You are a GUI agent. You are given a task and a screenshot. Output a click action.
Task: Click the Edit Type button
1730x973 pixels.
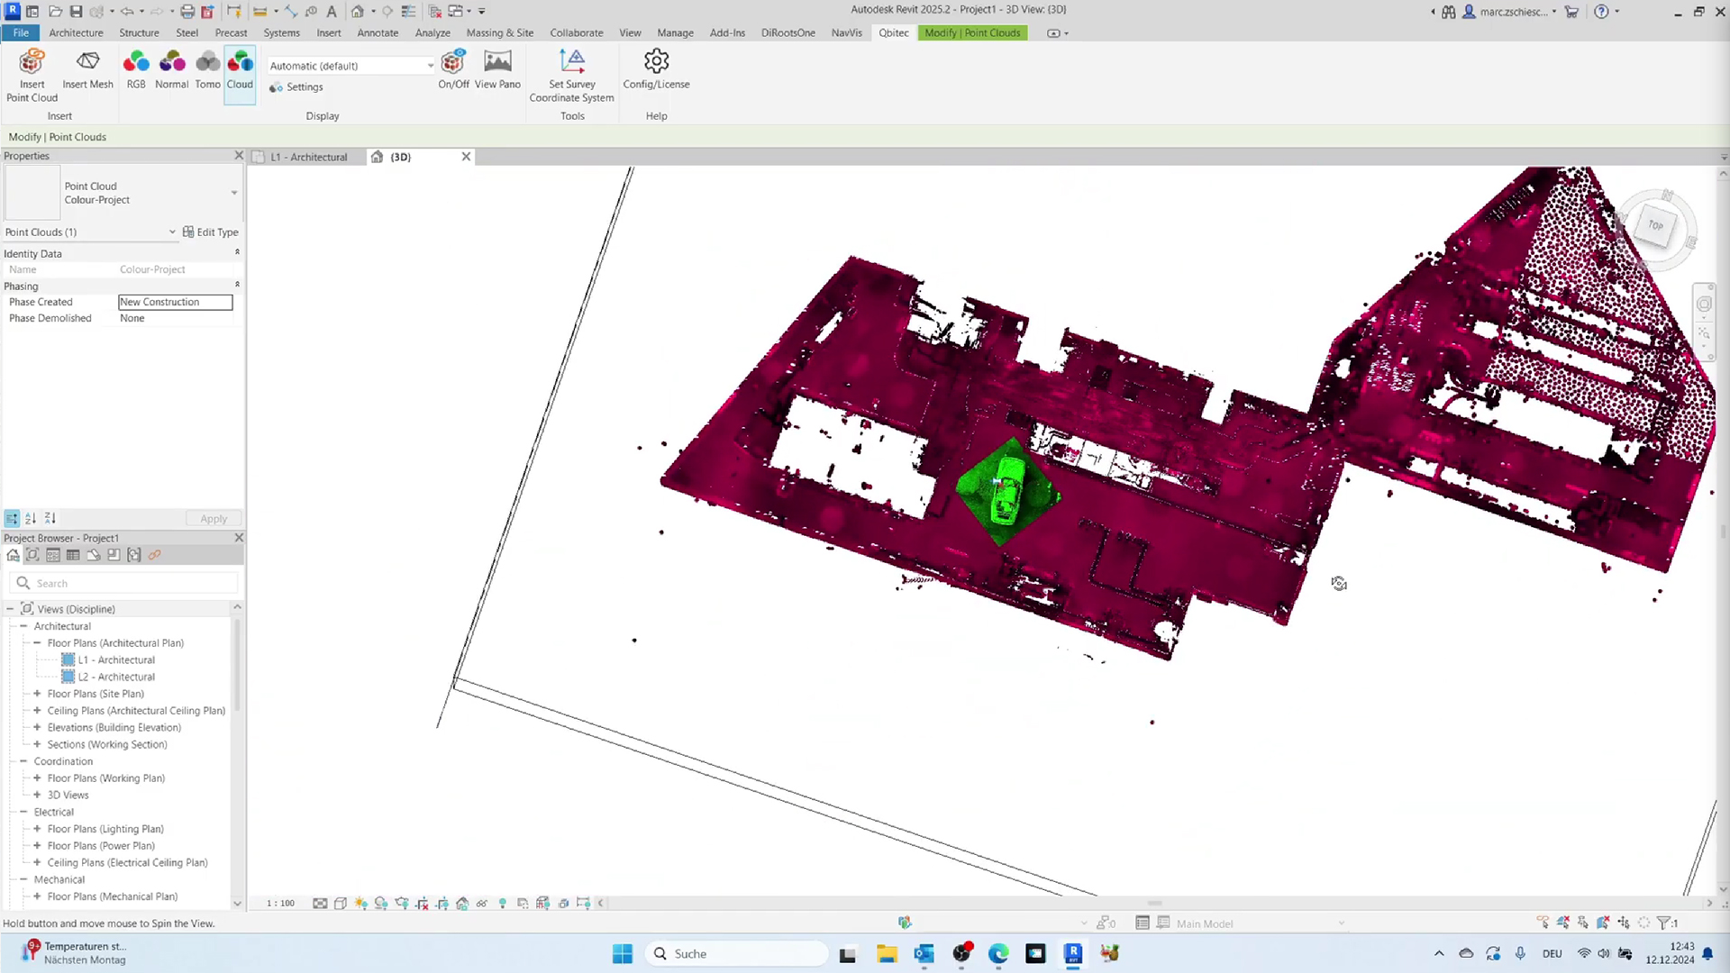pos(211,232)
